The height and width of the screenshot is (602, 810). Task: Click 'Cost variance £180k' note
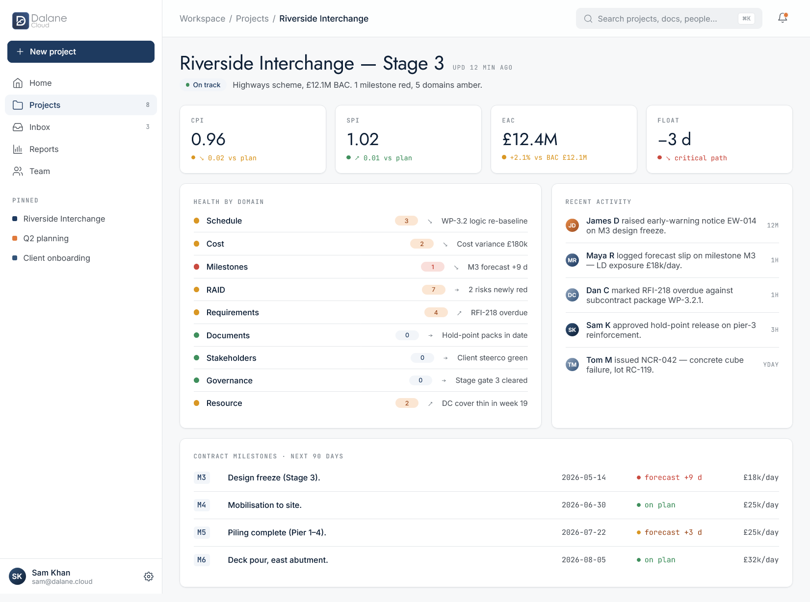tap(492, 244)
